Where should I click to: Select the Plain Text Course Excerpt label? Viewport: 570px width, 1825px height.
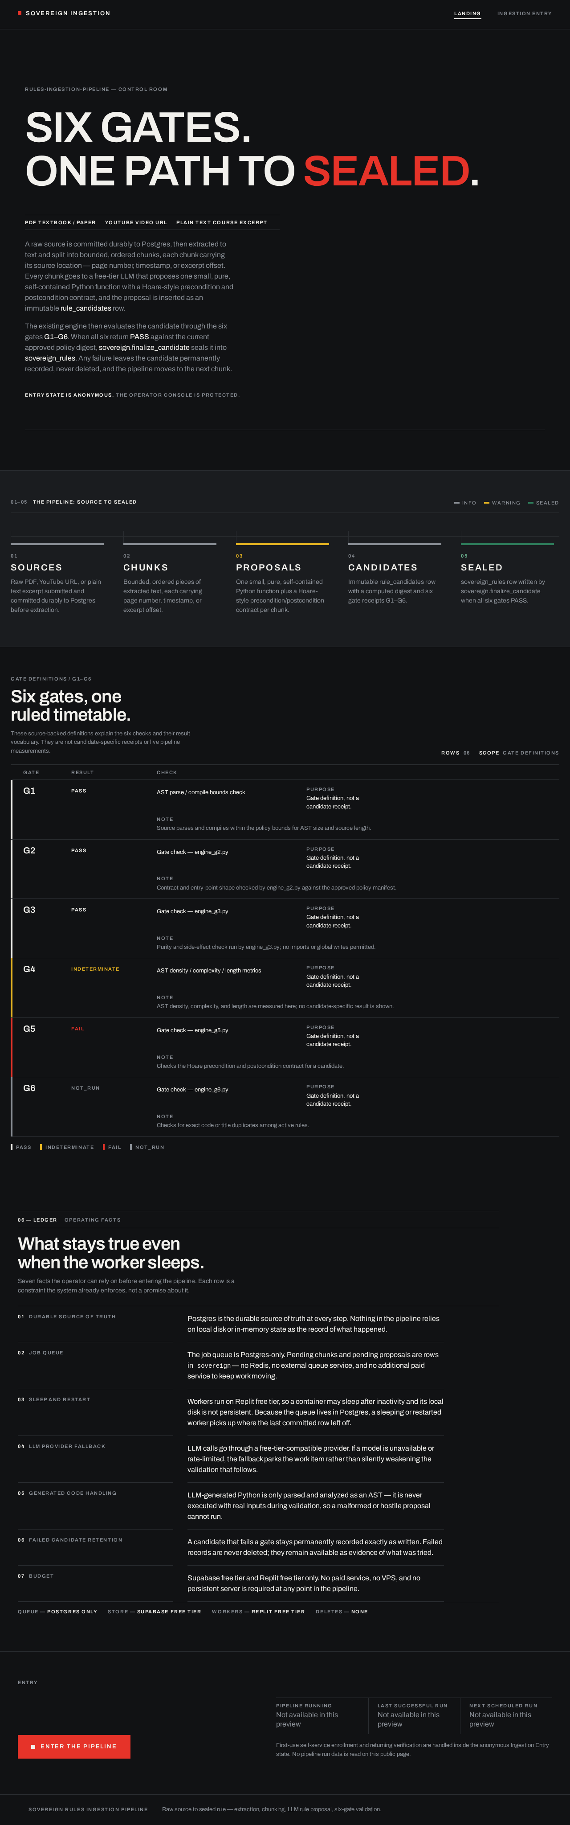222,222
